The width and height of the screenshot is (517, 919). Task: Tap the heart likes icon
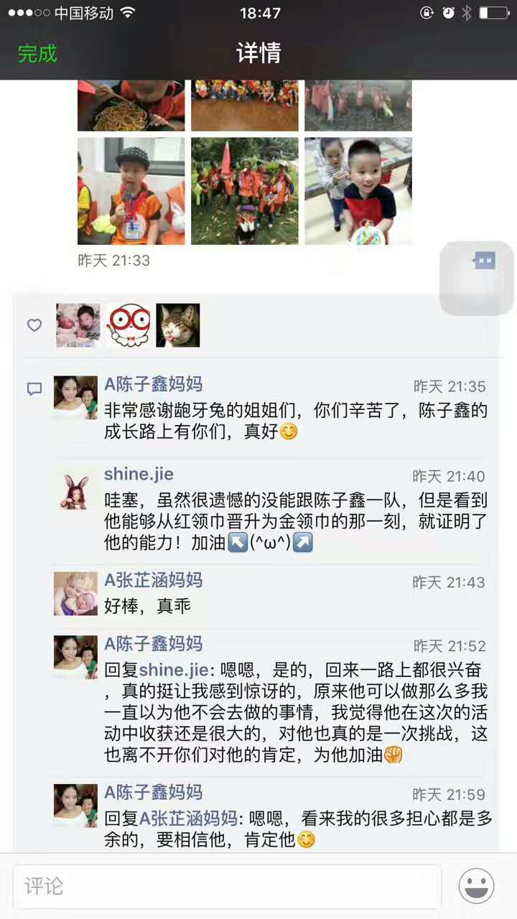click(34, 325)
